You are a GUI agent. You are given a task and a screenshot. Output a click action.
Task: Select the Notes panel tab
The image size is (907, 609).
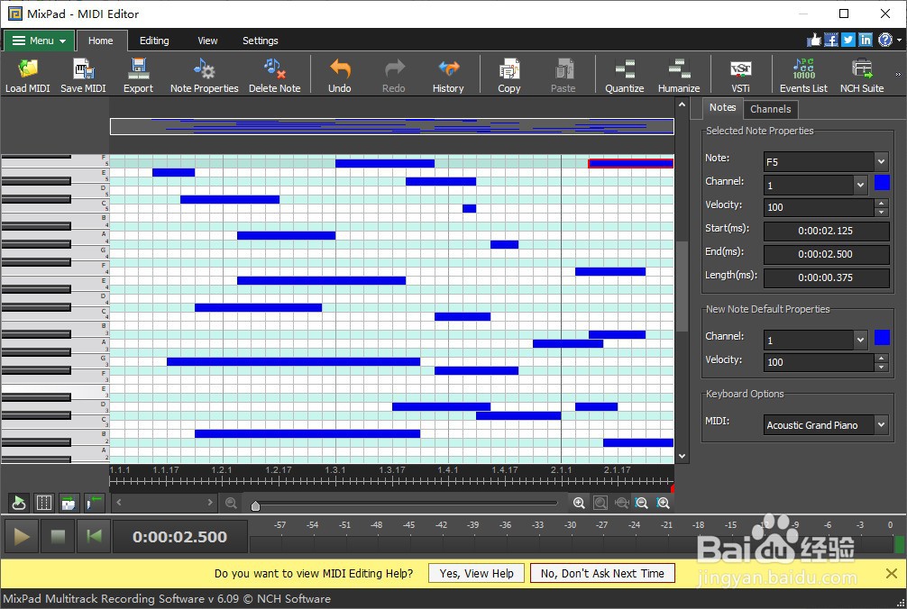(722, 107)
